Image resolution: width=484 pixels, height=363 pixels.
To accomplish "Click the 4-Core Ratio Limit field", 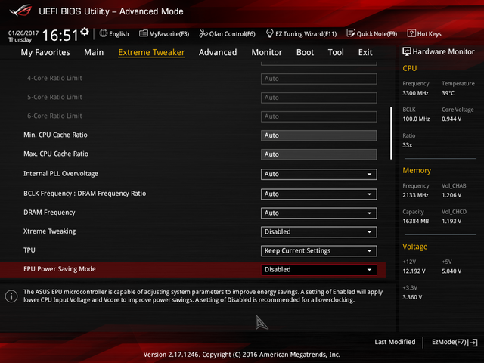I will 318,79.
